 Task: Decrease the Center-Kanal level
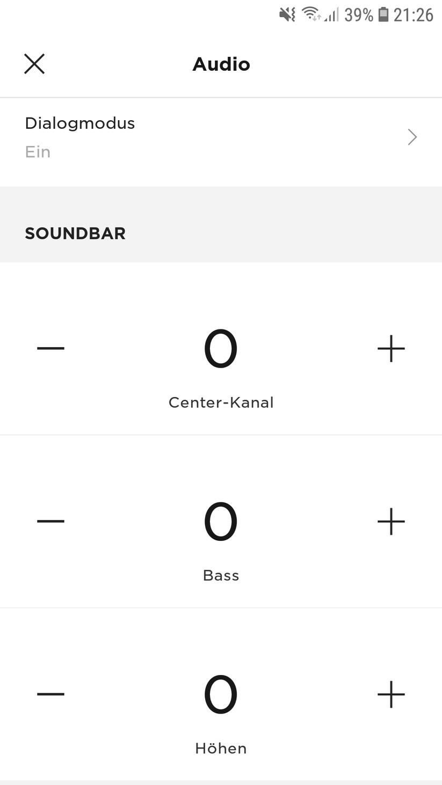click(x=50, y=348)
